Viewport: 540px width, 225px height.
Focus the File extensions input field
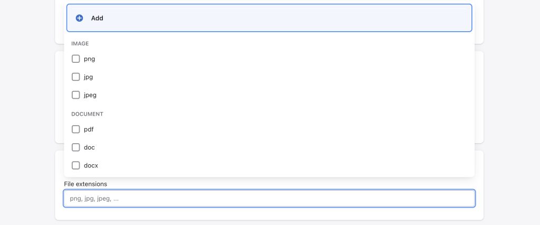pos(269,199)
